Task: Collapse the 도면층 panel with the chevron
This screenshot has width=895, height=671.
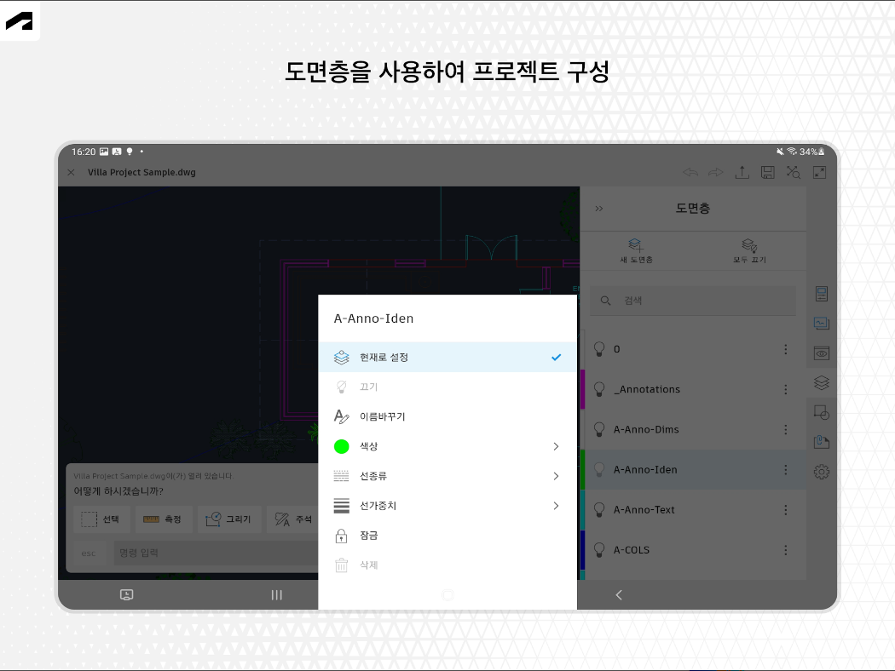Action: [x=599, y=208]
